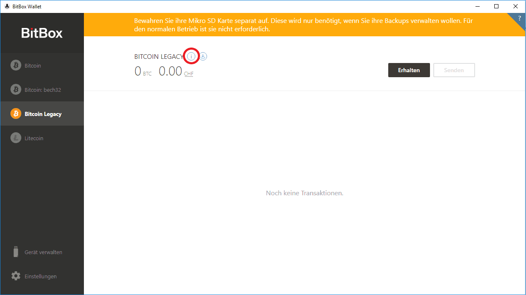526x295 pixels.
Task: Open the Bitcoin: bech32 wallet icon
Action: point(15,89)
